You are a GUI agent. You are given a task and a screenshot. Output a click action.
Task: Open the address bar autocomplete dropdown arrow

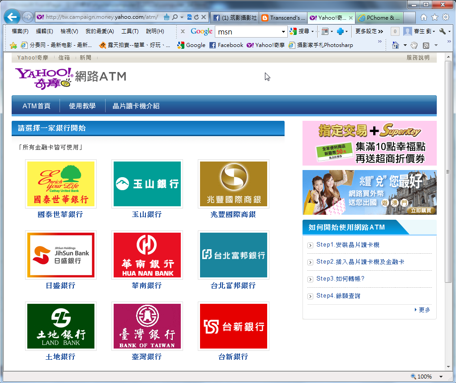coord(182,17)
